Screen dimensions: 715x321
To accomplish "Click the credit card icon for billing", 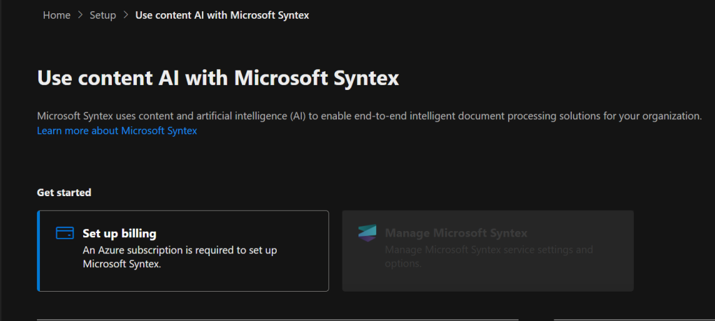I will (65, 233).
